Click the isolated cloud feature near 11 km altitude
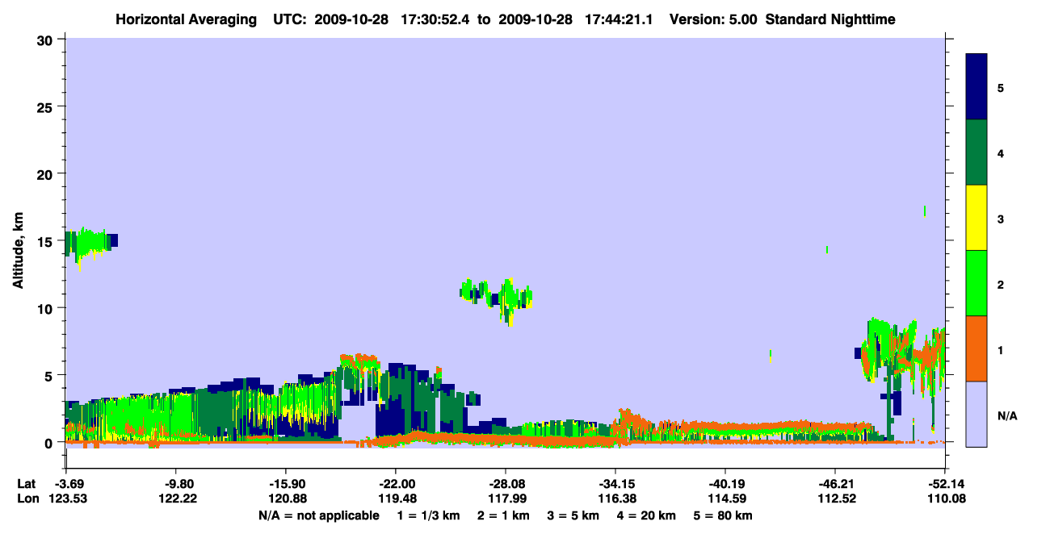 point(497,300)
